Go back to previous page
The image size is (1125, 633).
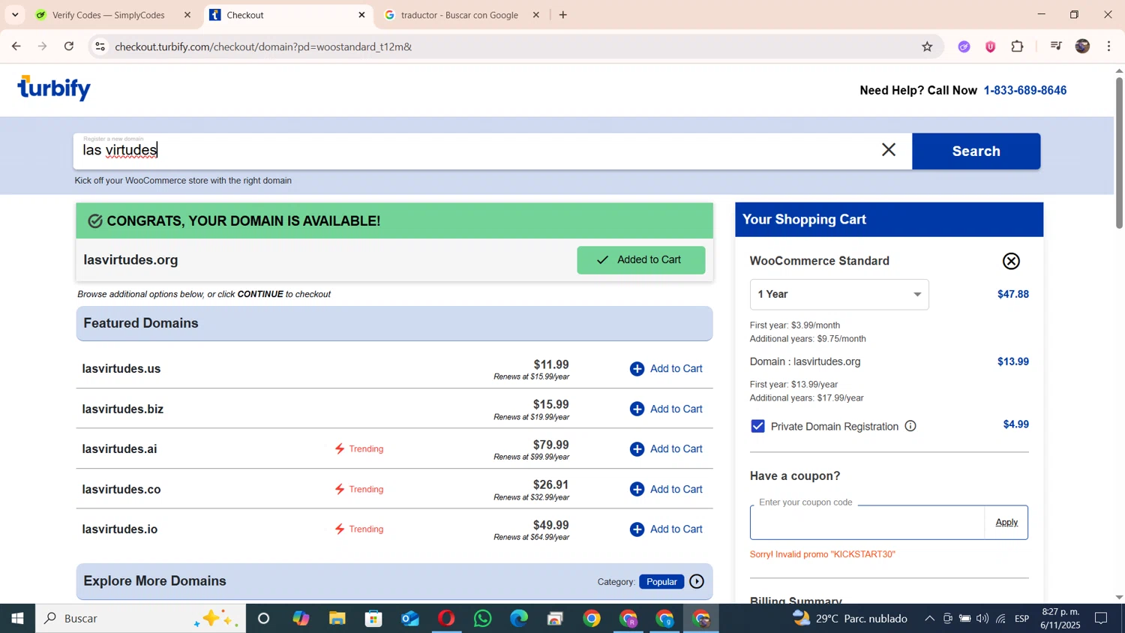[16, 46]
